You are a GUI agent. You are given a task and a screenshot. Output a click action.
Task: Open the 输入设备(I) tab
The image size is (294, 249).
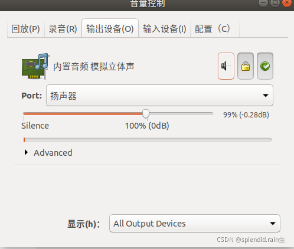click(165, 29)
